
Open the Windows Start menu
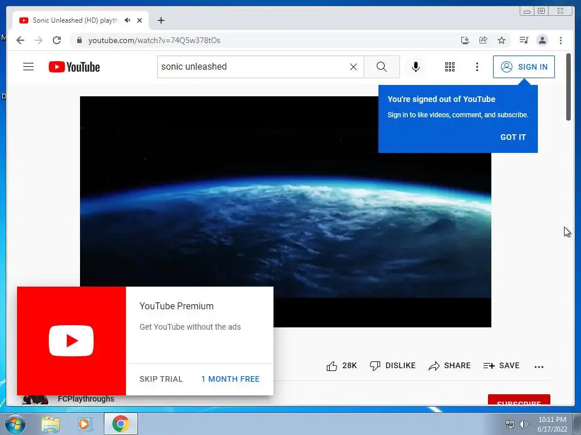(15, 424)
